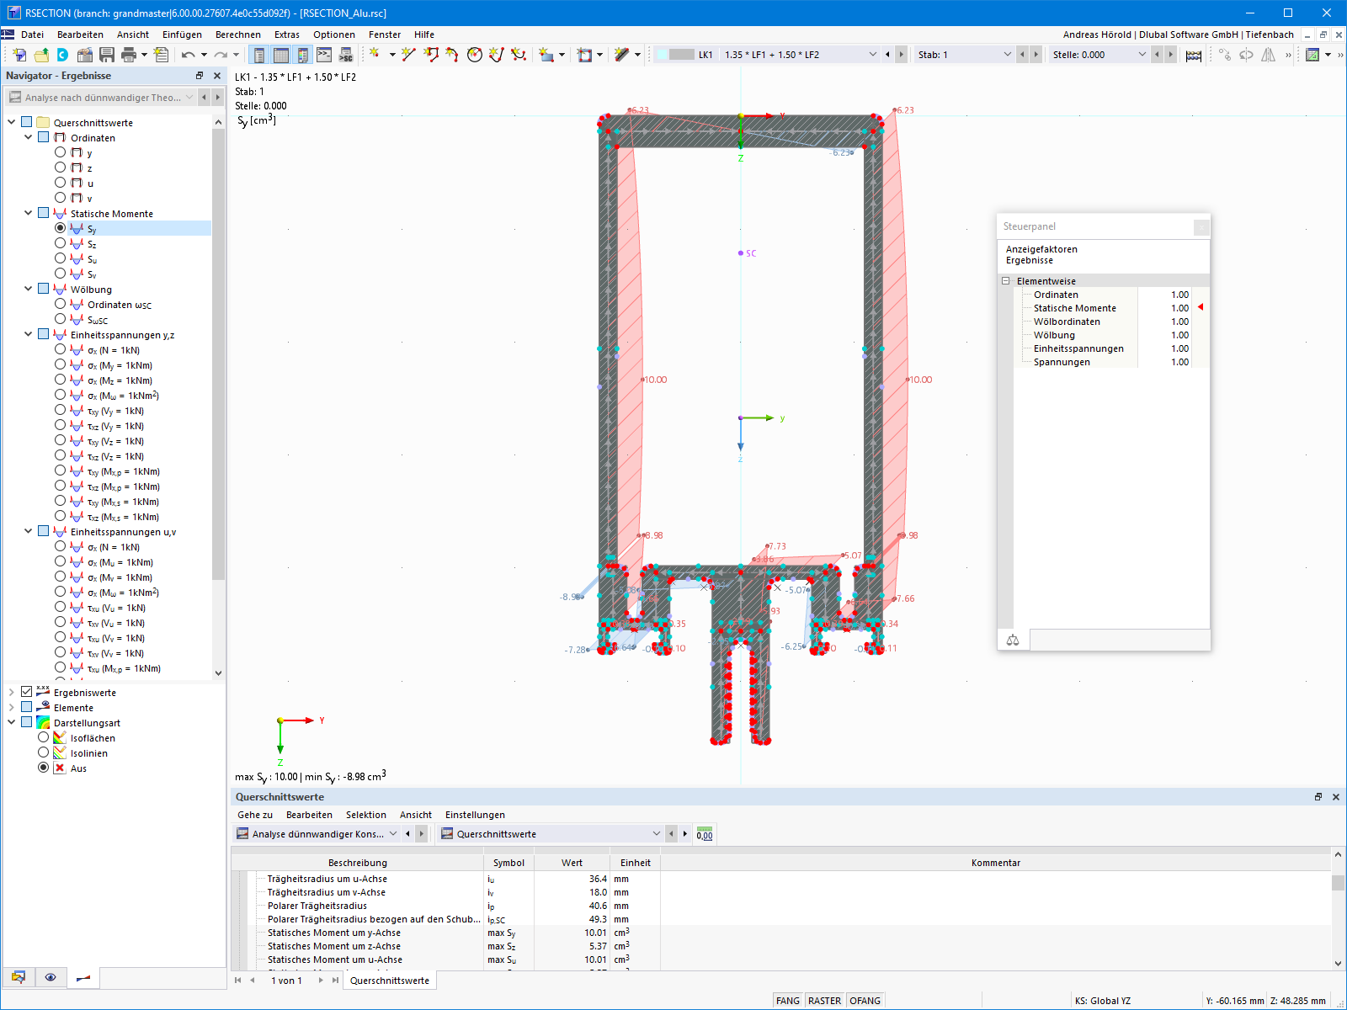Click the Spannungen factor value 1.00
Screen dimensions: 1347x1010
(x=1179, y=362)
